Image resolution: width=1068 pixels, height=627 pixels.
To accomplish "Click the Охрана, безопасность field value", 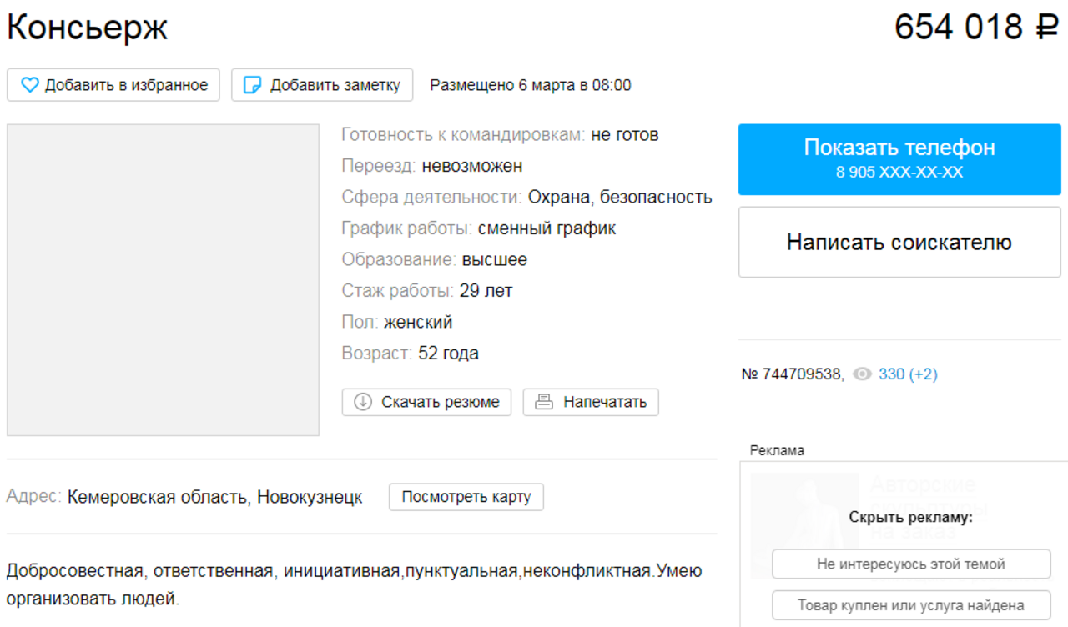I will click(620, 197).
